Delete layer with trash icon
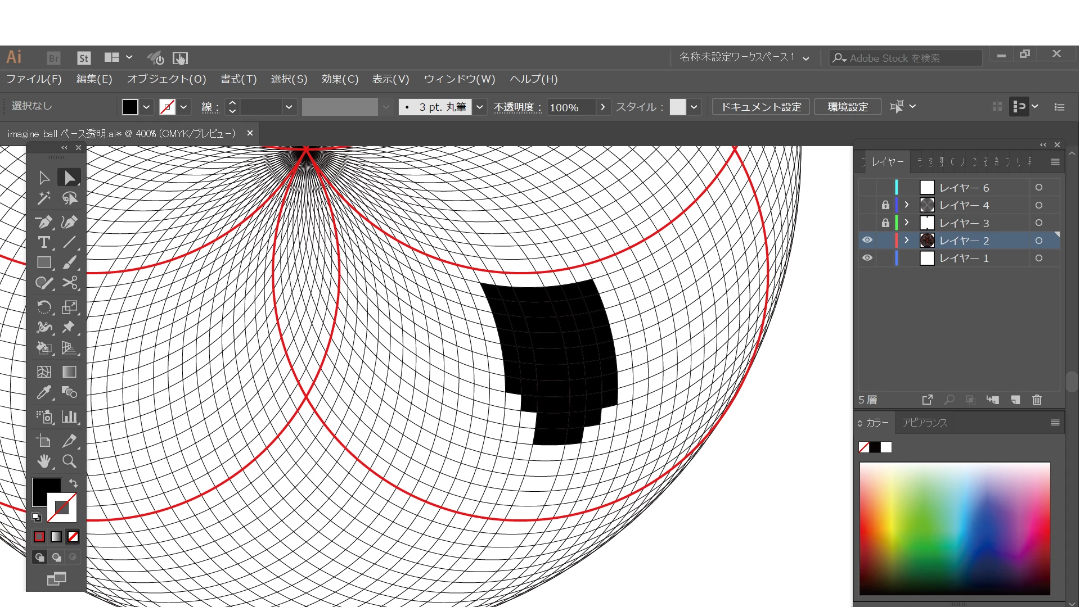Viewport: 1080px width, 607px height. click(1037, 400)
